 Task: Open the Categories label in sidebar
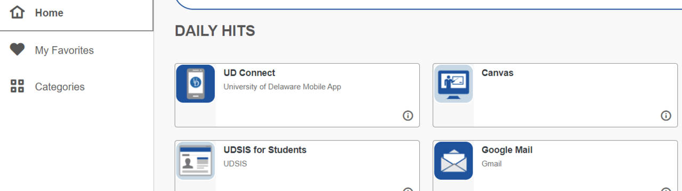[x=60, y=87]
